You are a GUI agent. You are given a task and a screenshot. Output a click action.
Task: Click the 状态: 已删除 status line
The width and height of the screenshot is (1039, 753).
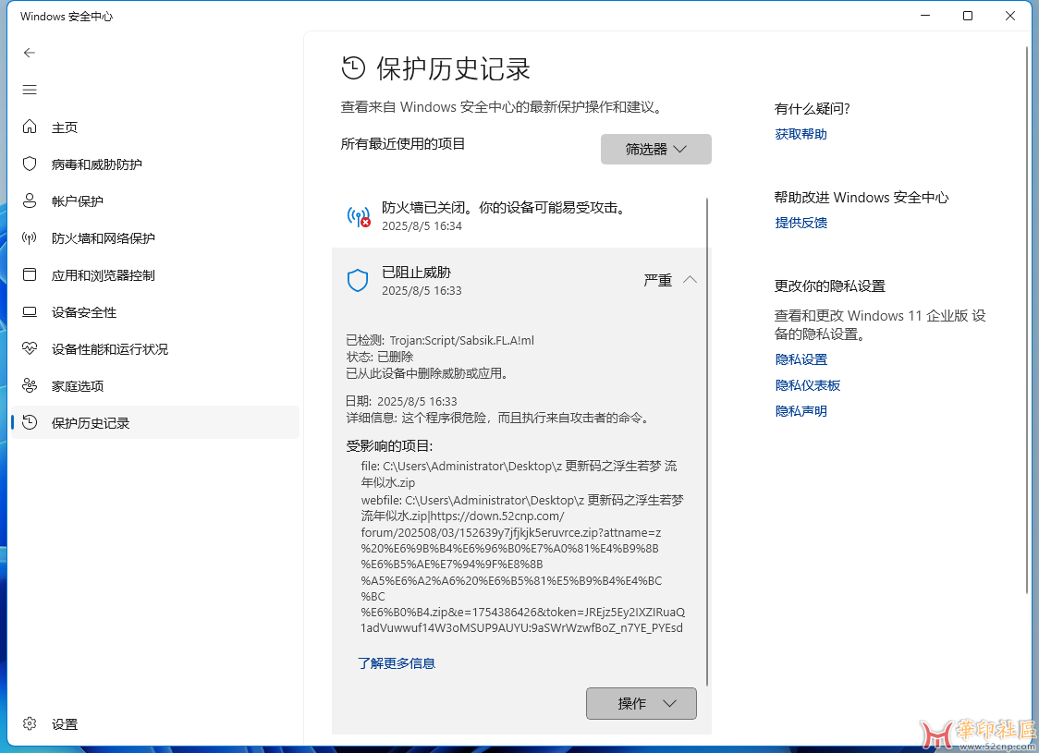pyautogui.click(x=380, y=357)
